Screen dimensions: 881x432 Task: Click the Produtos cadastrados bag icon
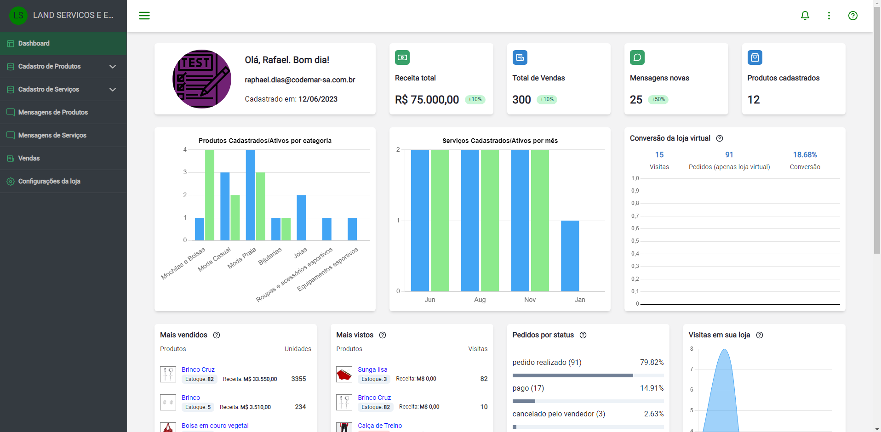click(755, 57)
